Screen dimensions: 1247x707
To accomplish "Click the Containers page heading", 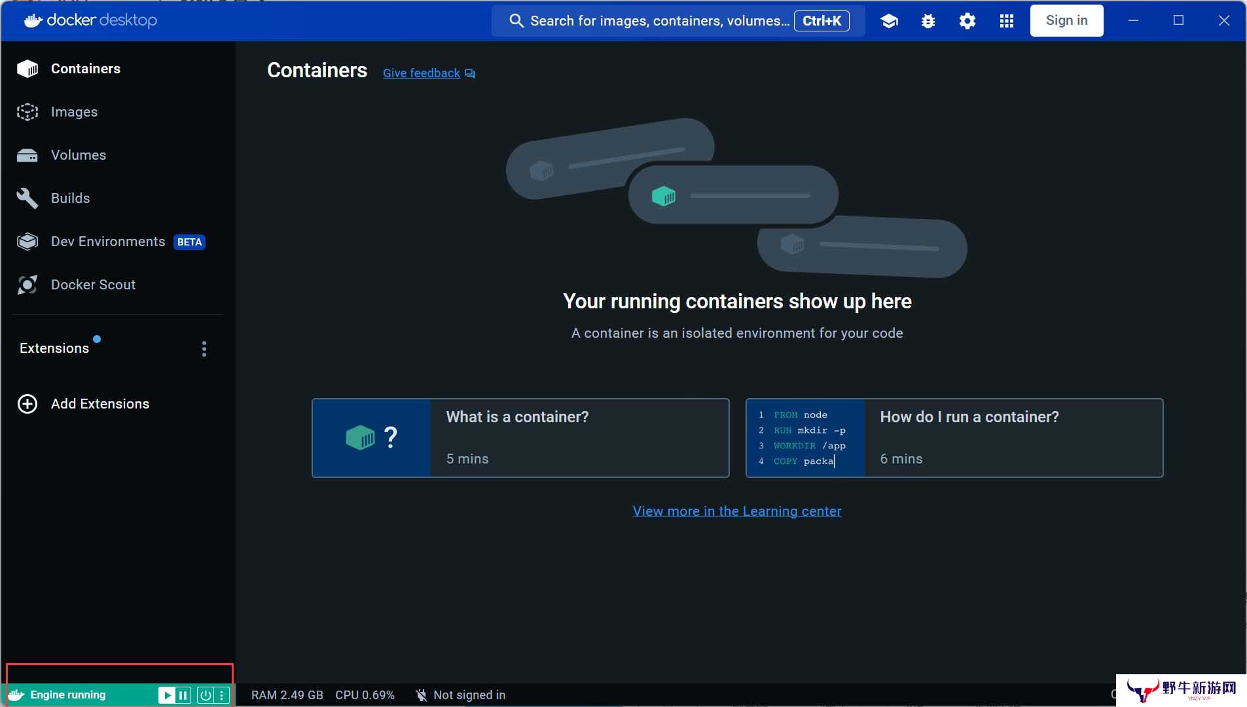I will [317, 70].
